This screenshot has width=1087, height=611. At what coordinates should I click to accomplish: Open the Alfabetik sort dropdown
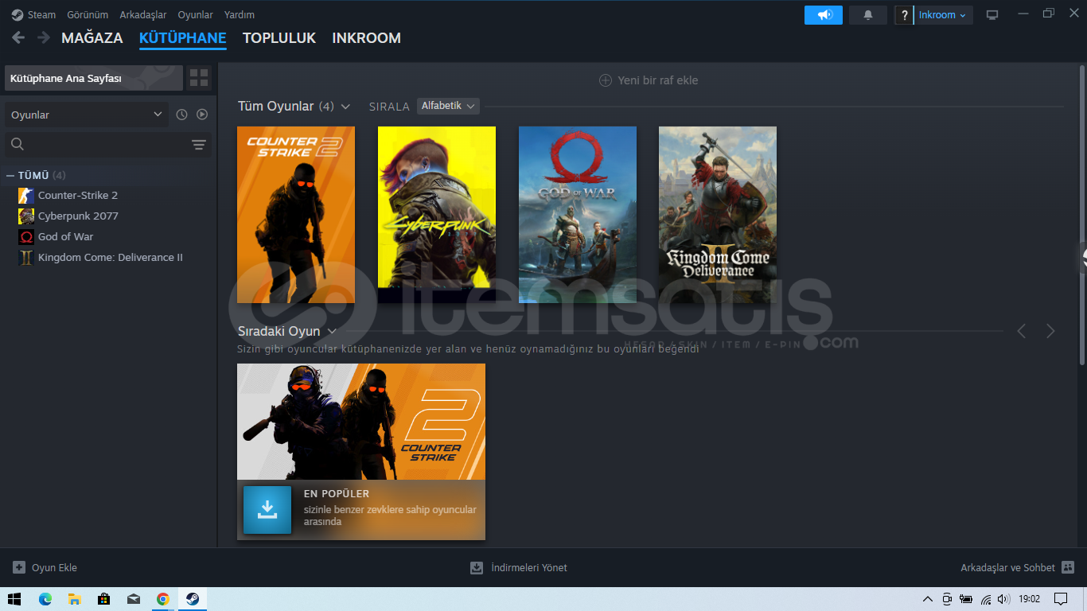448,106
